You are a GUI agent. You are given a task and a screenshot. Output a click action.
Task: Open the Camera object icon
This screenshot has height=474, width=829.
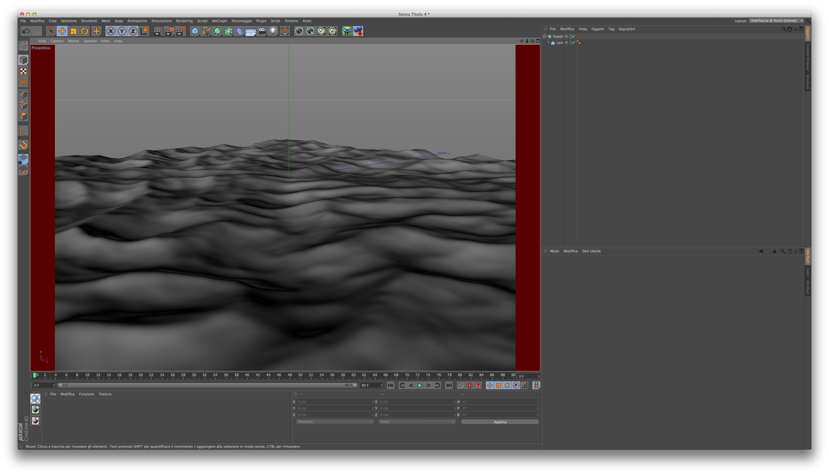[262, 31]
